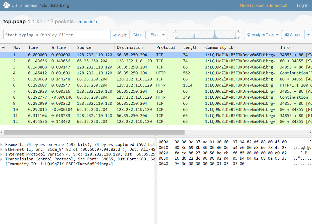312x224 pixels.
Task: Select packet 6 with length 1514
Action: coord(156,85)
